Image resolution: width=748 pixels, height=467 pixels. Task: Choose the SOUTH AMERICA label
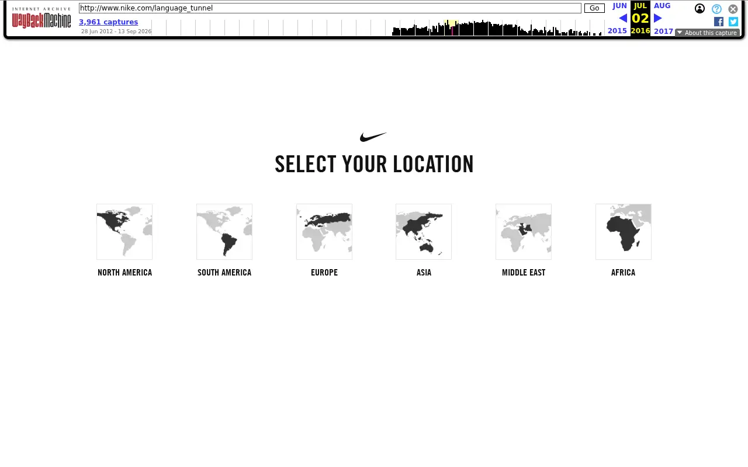(224, 273)
